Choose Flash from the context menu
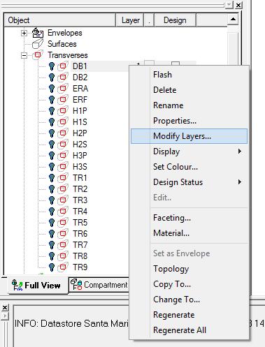 pos(189,75)
